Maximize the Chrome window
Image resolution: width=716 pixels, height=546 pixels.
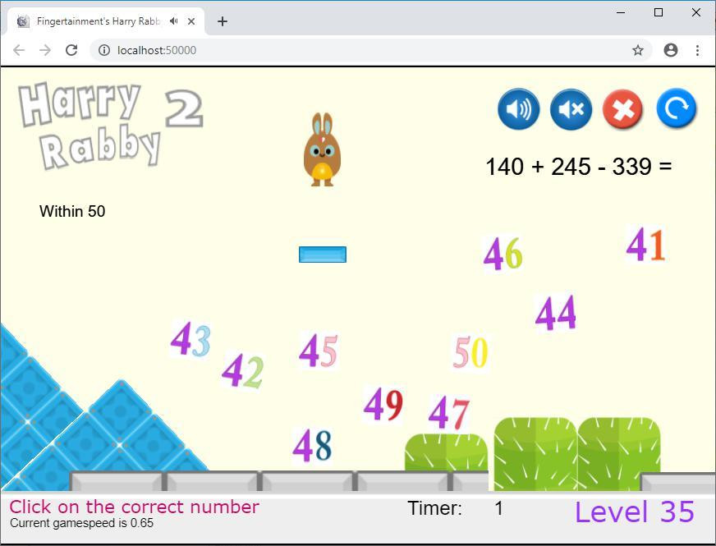point(659,12)
